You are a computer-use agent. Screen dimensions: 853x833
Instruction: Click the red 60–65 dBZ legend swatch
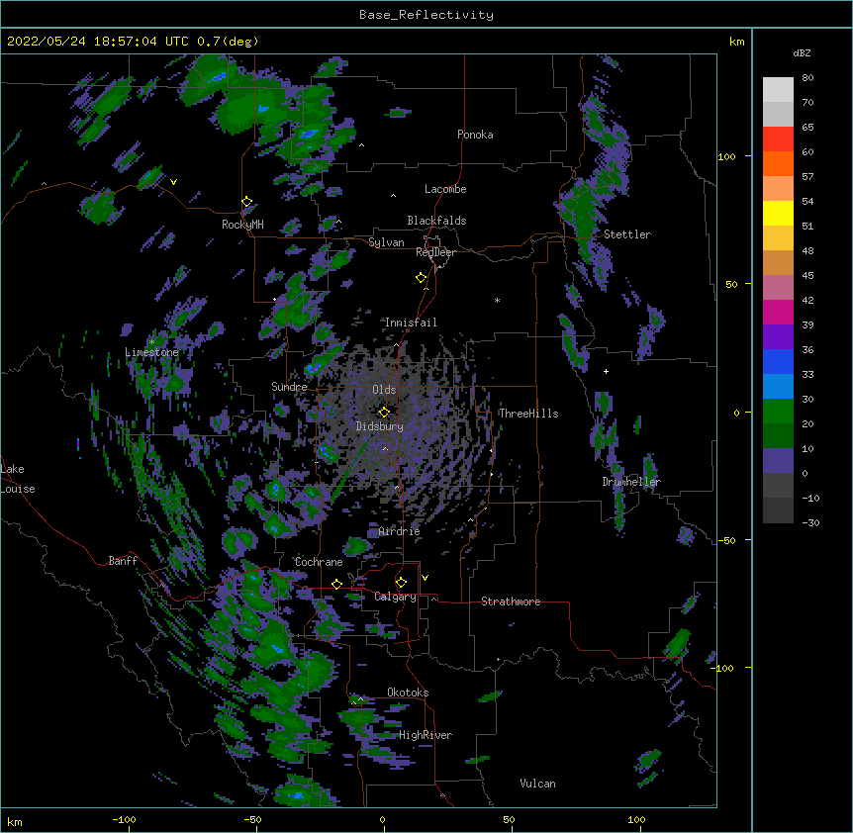[778, 139]
